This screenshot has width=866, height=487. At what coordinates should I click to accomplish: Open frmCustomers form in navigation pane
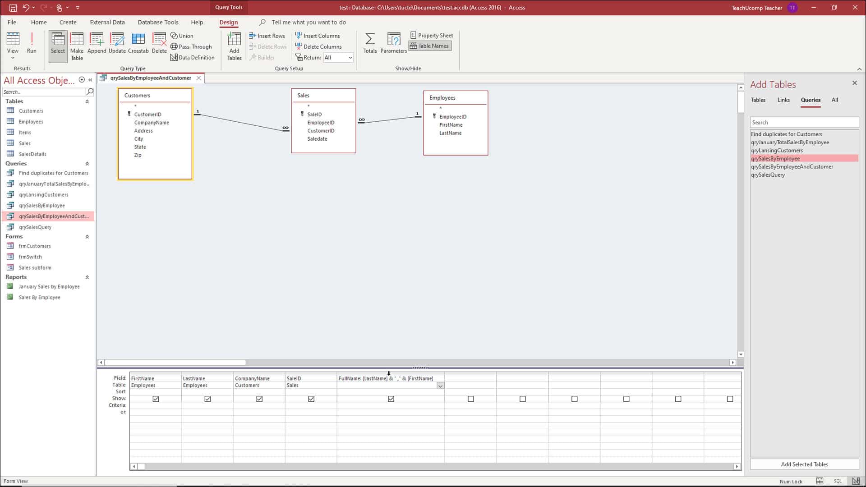click(x=35, y=246)
